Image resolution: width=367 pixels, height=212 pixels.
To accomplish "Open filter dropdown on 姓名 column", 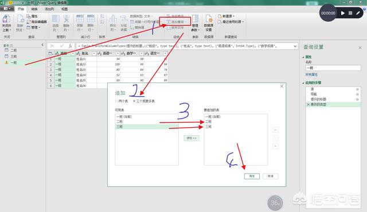I will pyautogui.click(x=94, y=53).
